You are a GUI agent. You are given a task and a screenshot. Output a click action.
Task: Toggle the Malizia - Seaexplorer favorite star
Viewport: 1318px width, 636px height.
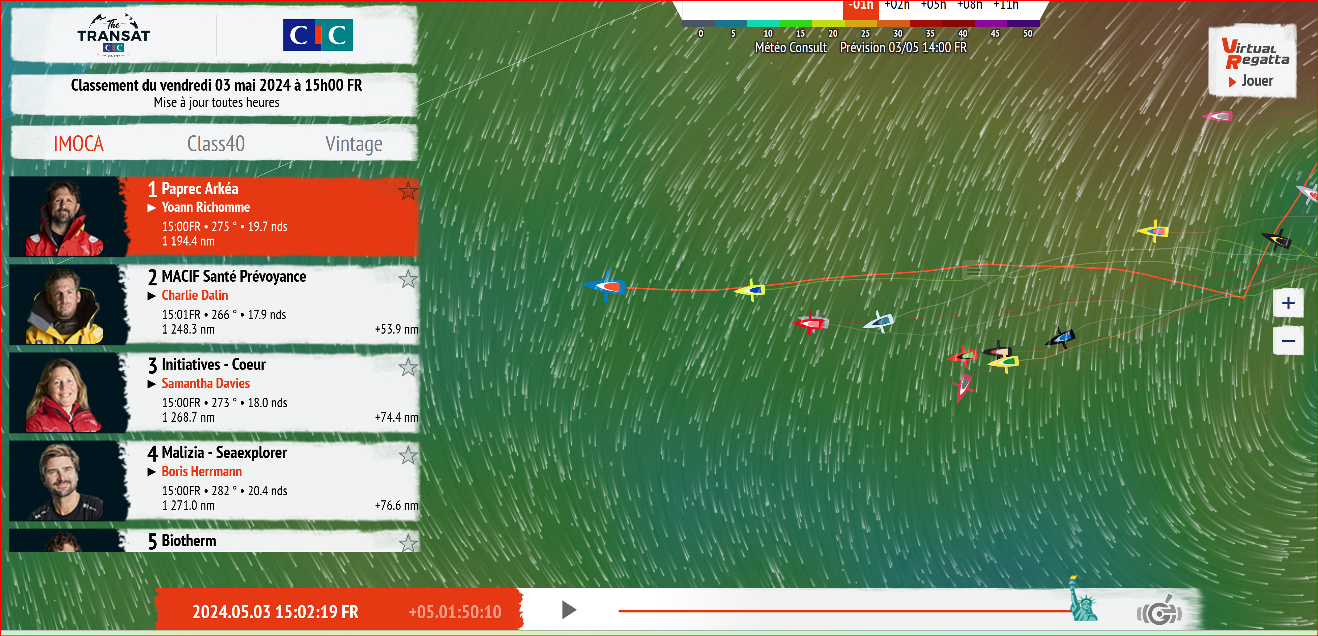point(408,455)
